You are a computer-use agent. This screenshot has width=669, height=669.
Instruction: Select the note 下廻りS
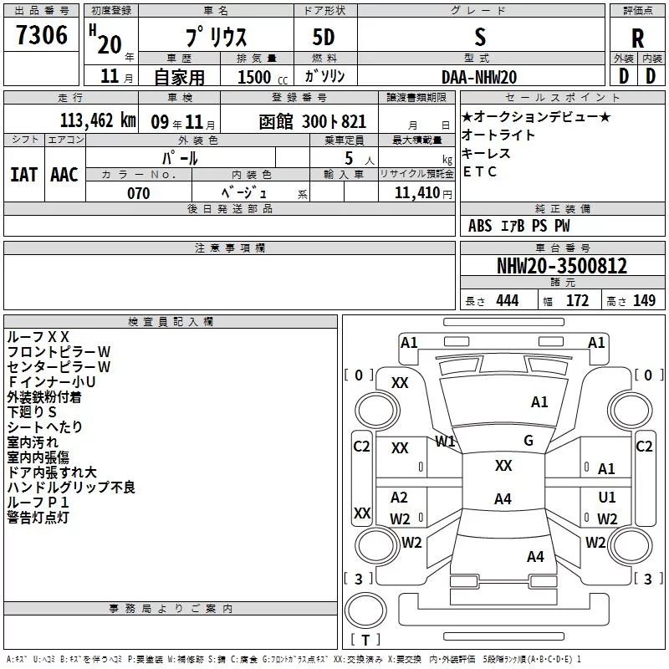point(32,412)
